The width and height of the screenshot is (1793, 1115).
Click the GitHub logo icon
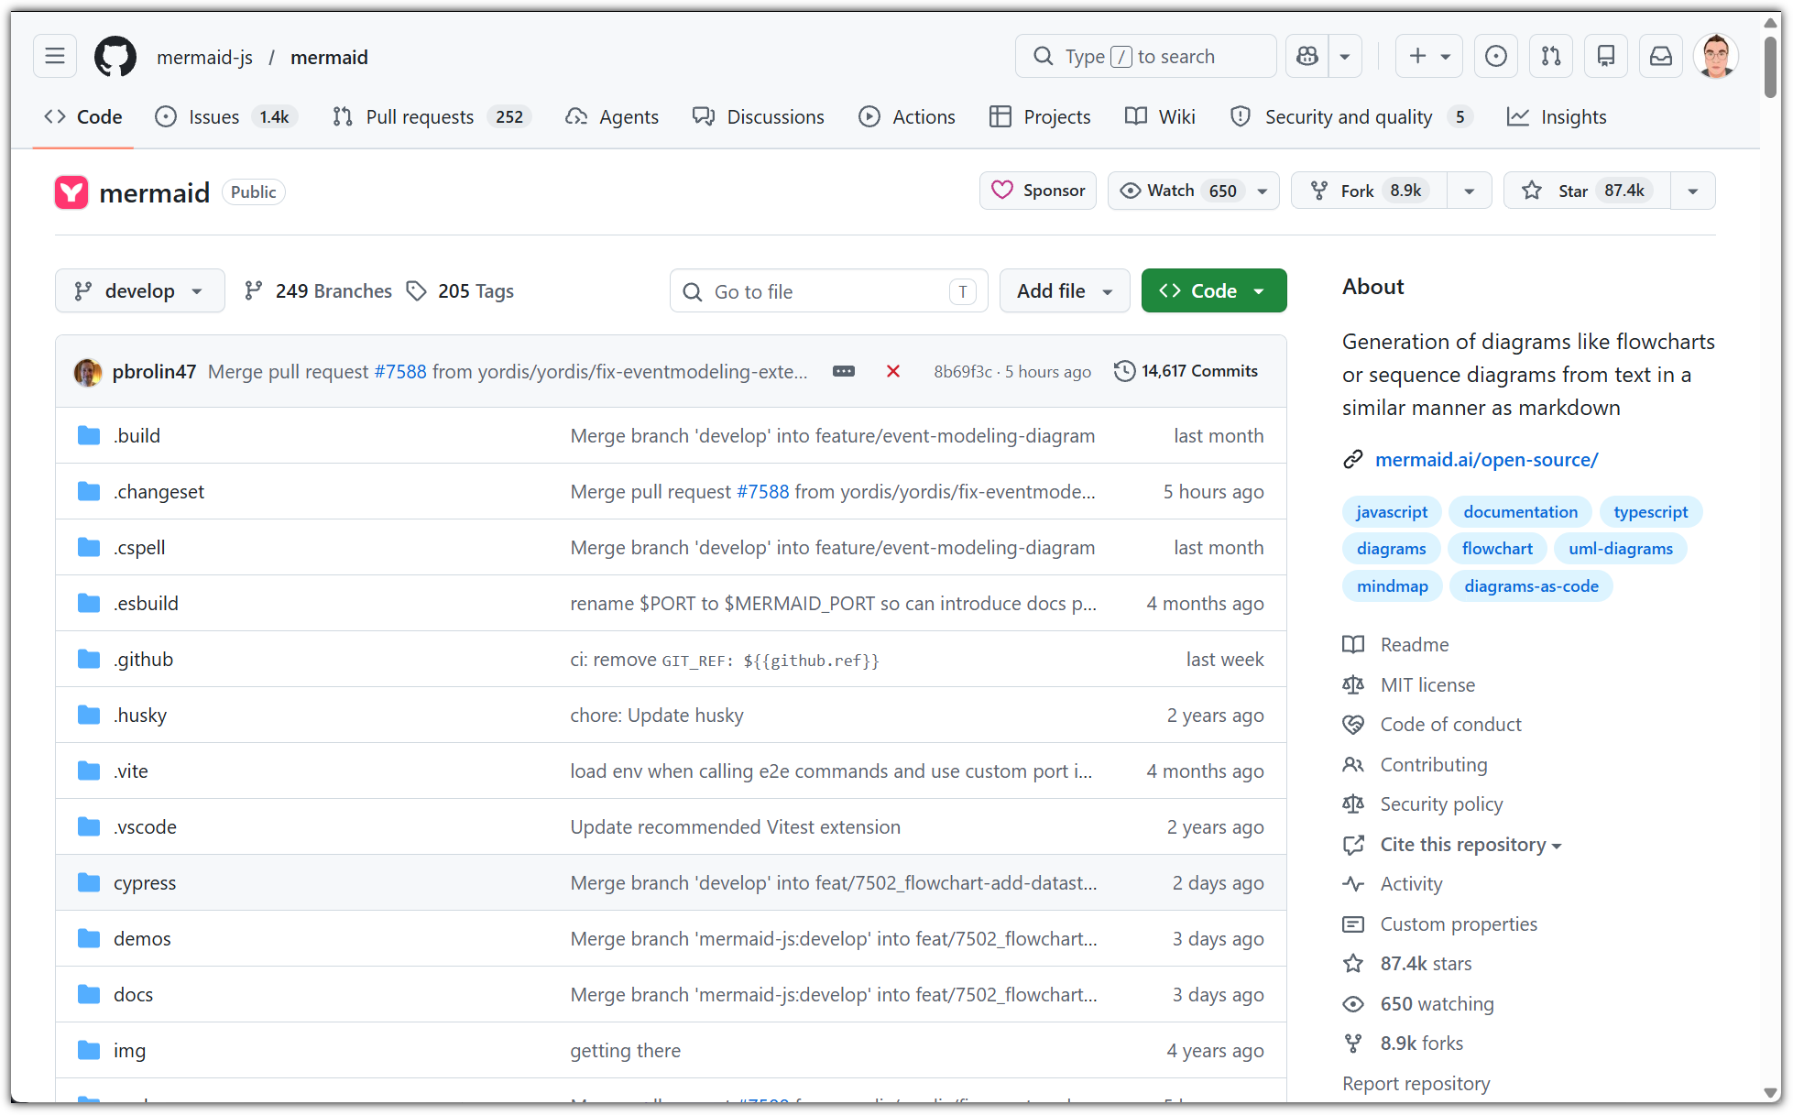click(x=115, y=57)
